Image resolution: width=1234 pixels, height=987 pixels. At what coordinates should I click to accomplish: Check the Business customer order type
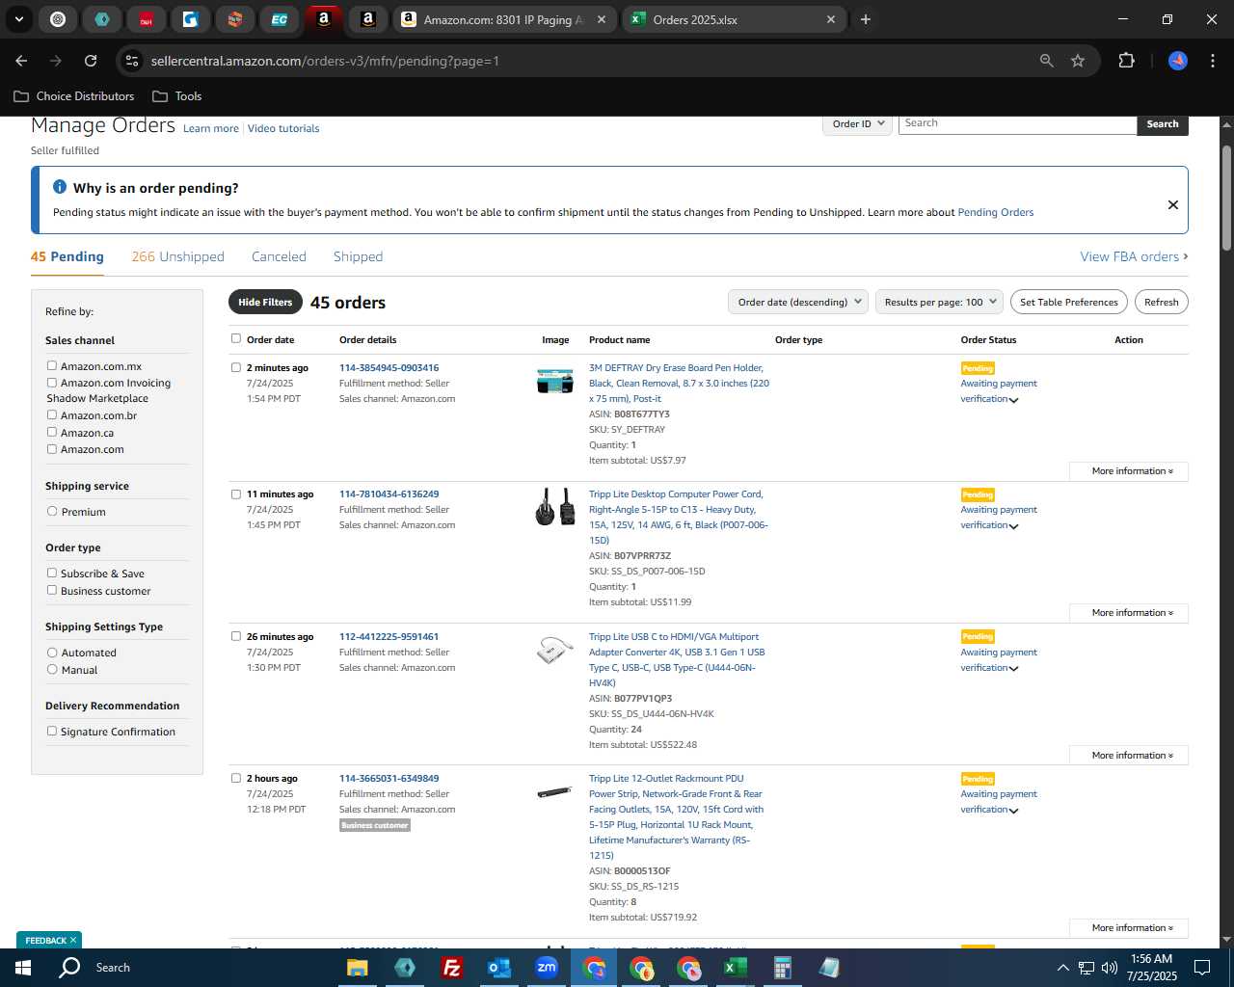pyautogui.click(x=52, y=590)
